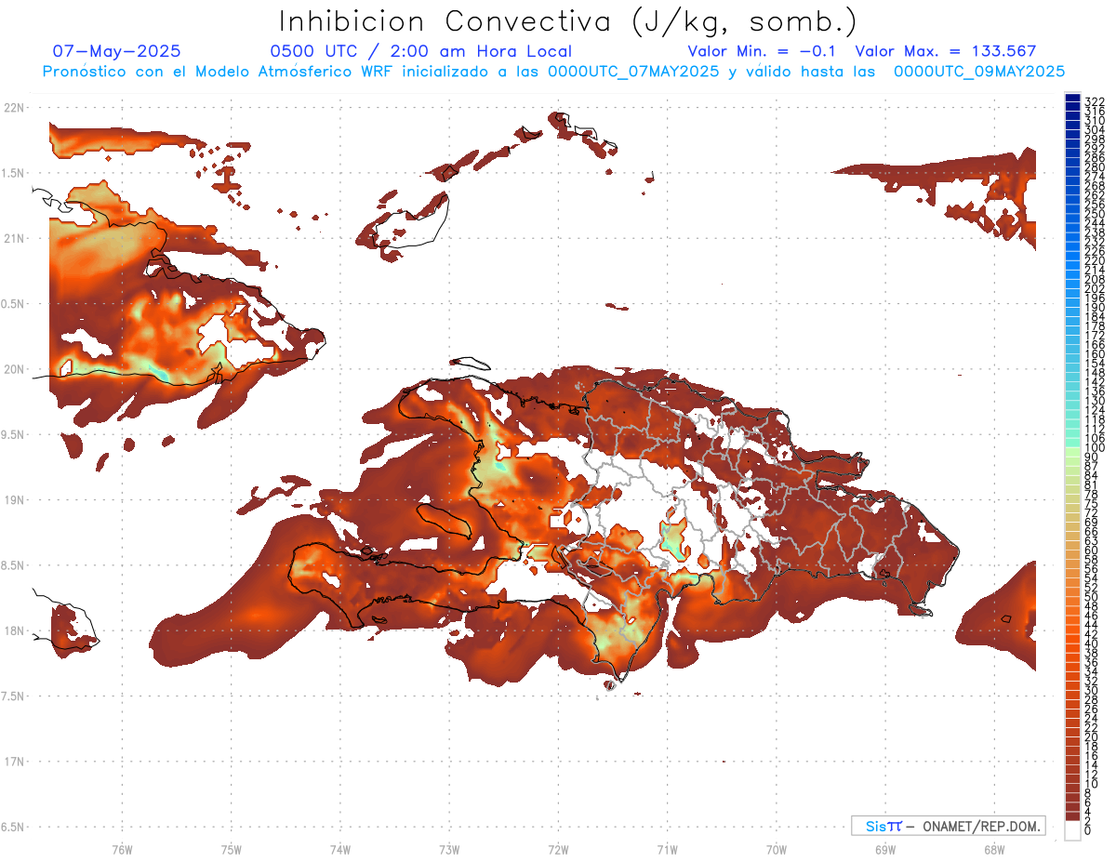Click the colorbar label '322'
This screenshot has height=862, width=1116.
pos(1095,101)
